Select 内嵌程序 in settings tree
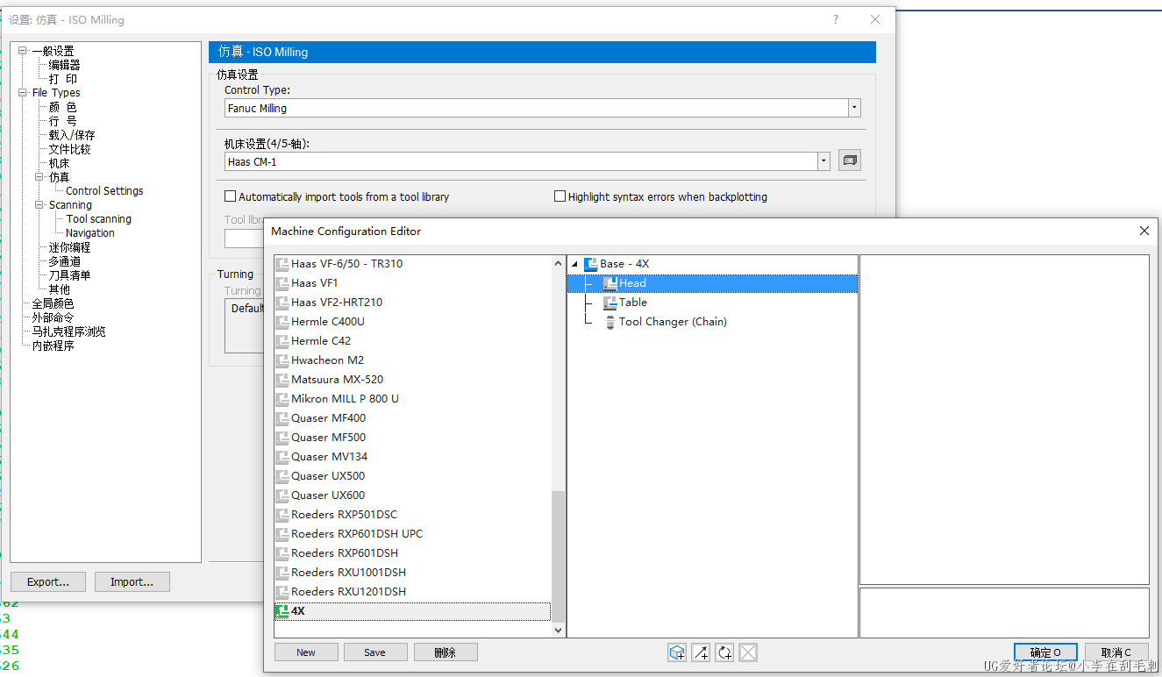This screenshot has width=1162, height=677. click(53, 346)
